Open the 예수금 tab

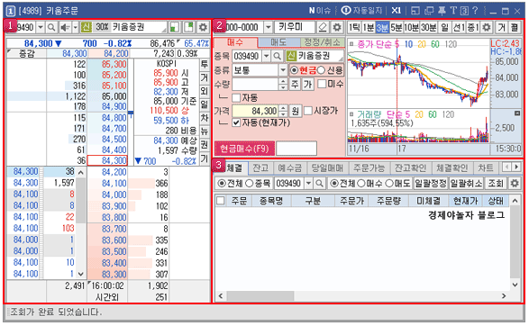290,168
